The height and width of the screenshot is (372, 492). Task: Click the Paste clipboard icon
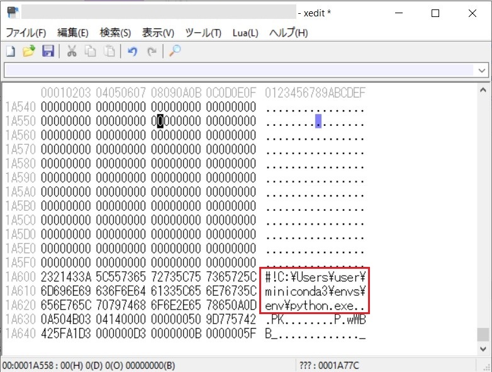109,51
